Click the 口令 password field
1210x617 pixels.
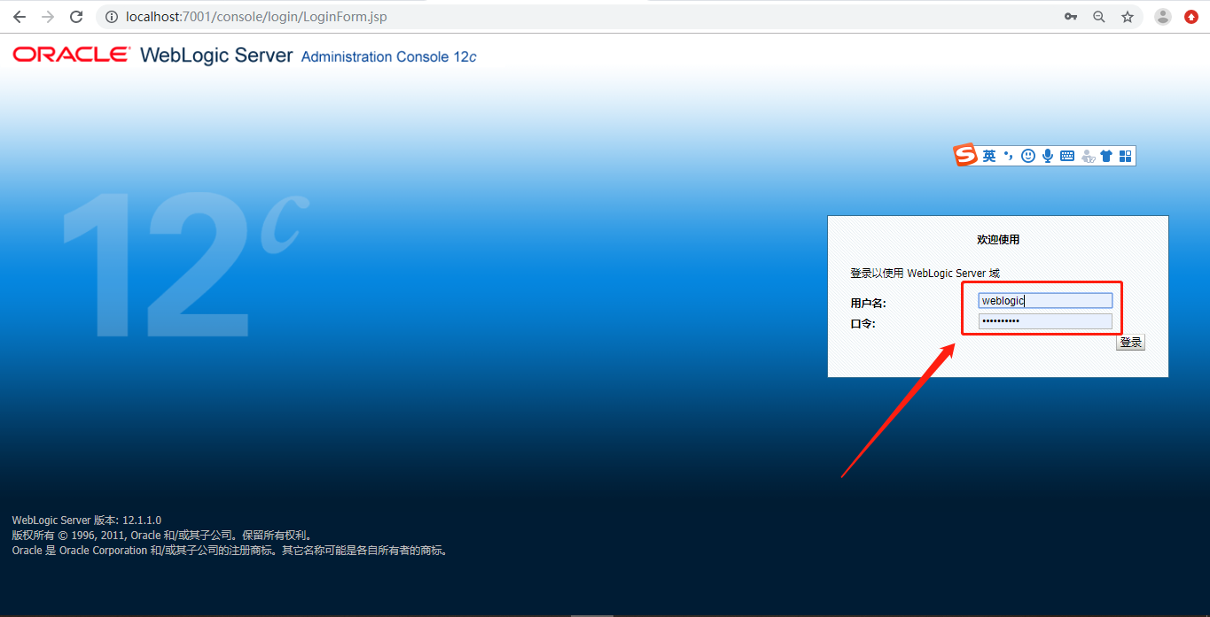coord(1045,321)
